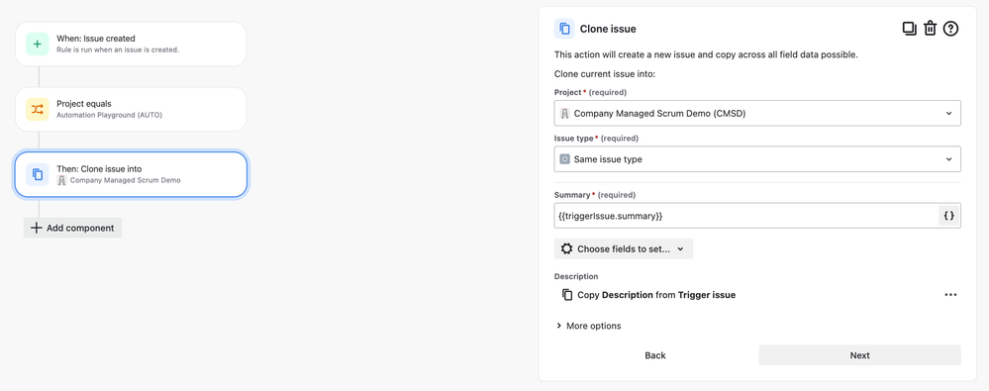Click the duplicate component icon

(x=909, y=29)
